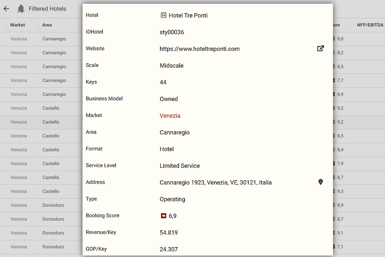The image size is (385, 257).
Task: Click the score 7,1 in background table
Action: (x=340, y=247)
